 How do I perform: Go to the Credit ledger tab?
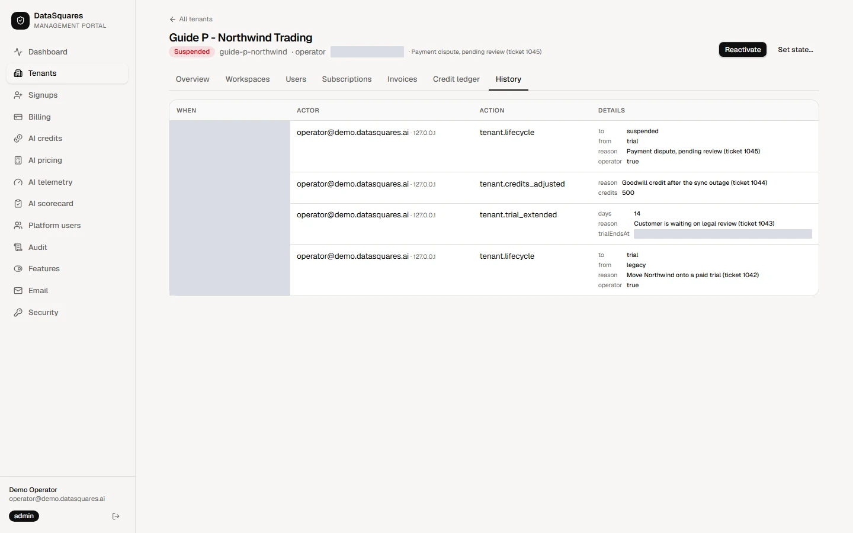tap(456, 79)
